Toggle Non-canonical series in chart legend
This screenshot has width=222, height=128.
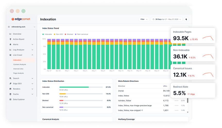coord(82,34)
